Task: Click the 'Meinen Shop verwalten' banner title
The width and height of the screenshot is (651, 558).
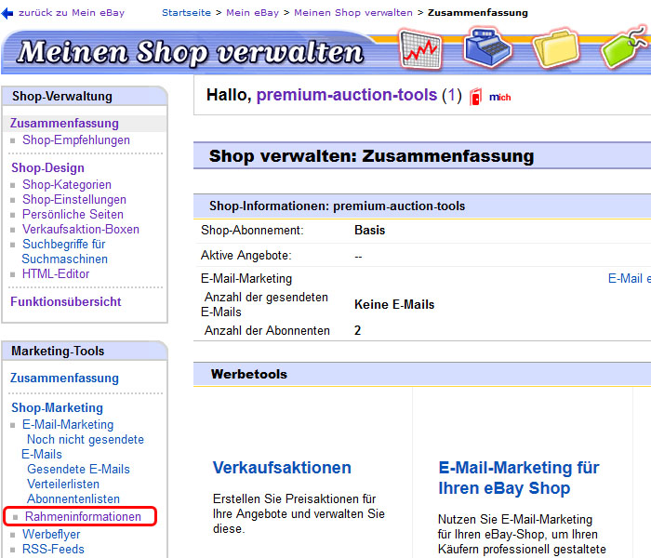Action: (x=190, y=52)
